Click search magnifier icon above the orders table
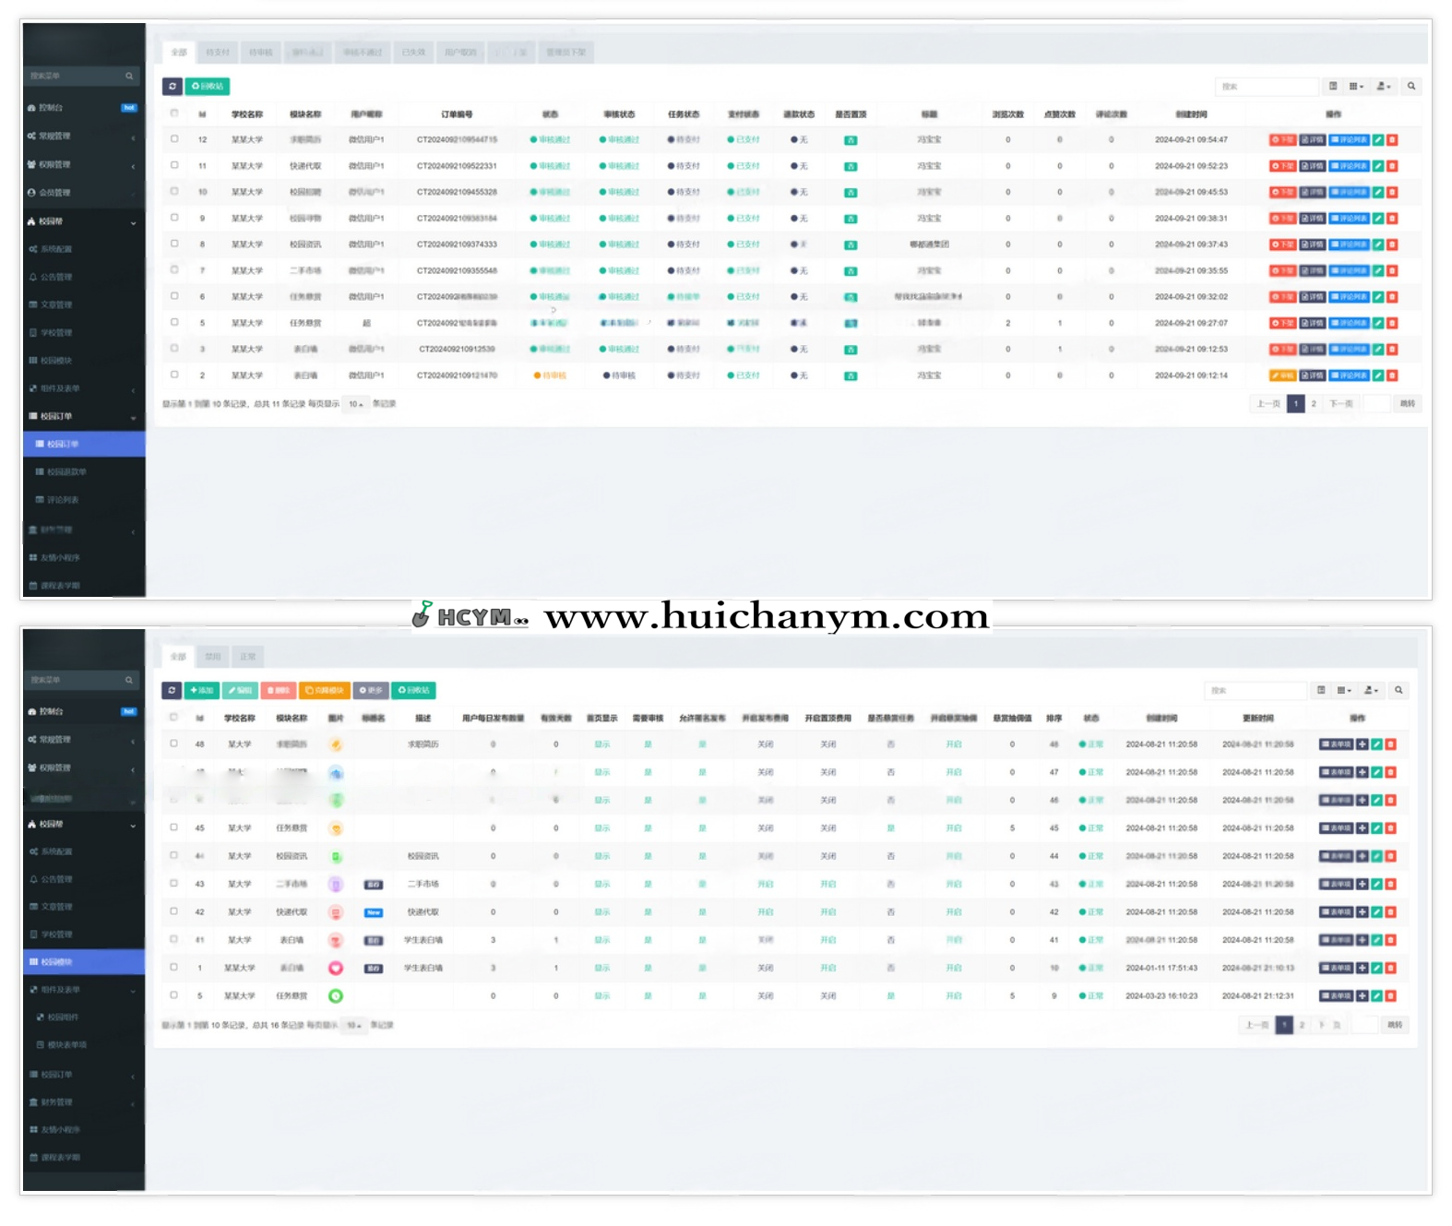The image size is (1452, 1226). coord(1410,87)
